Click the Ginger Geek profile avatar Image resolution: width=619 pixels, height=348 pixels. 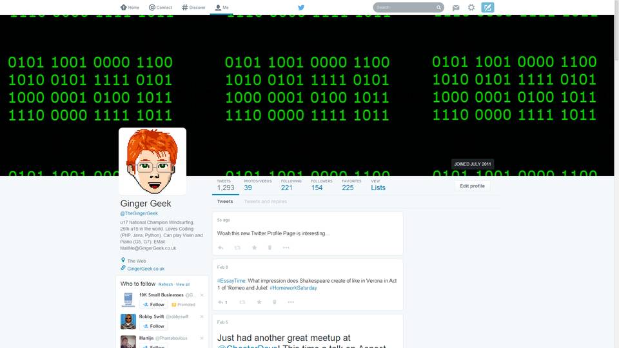tap(152, 161)
